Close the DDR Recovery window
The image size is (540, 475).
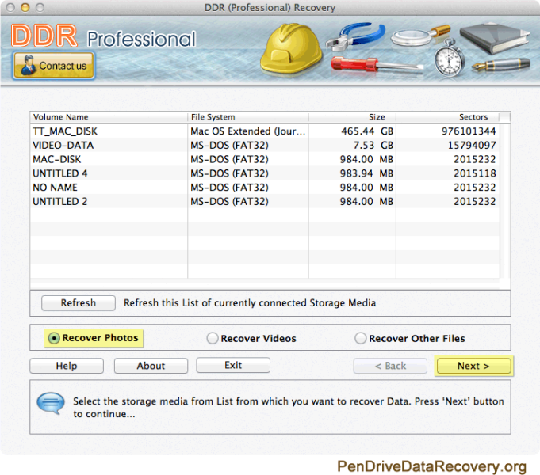[x=10, y=7]
